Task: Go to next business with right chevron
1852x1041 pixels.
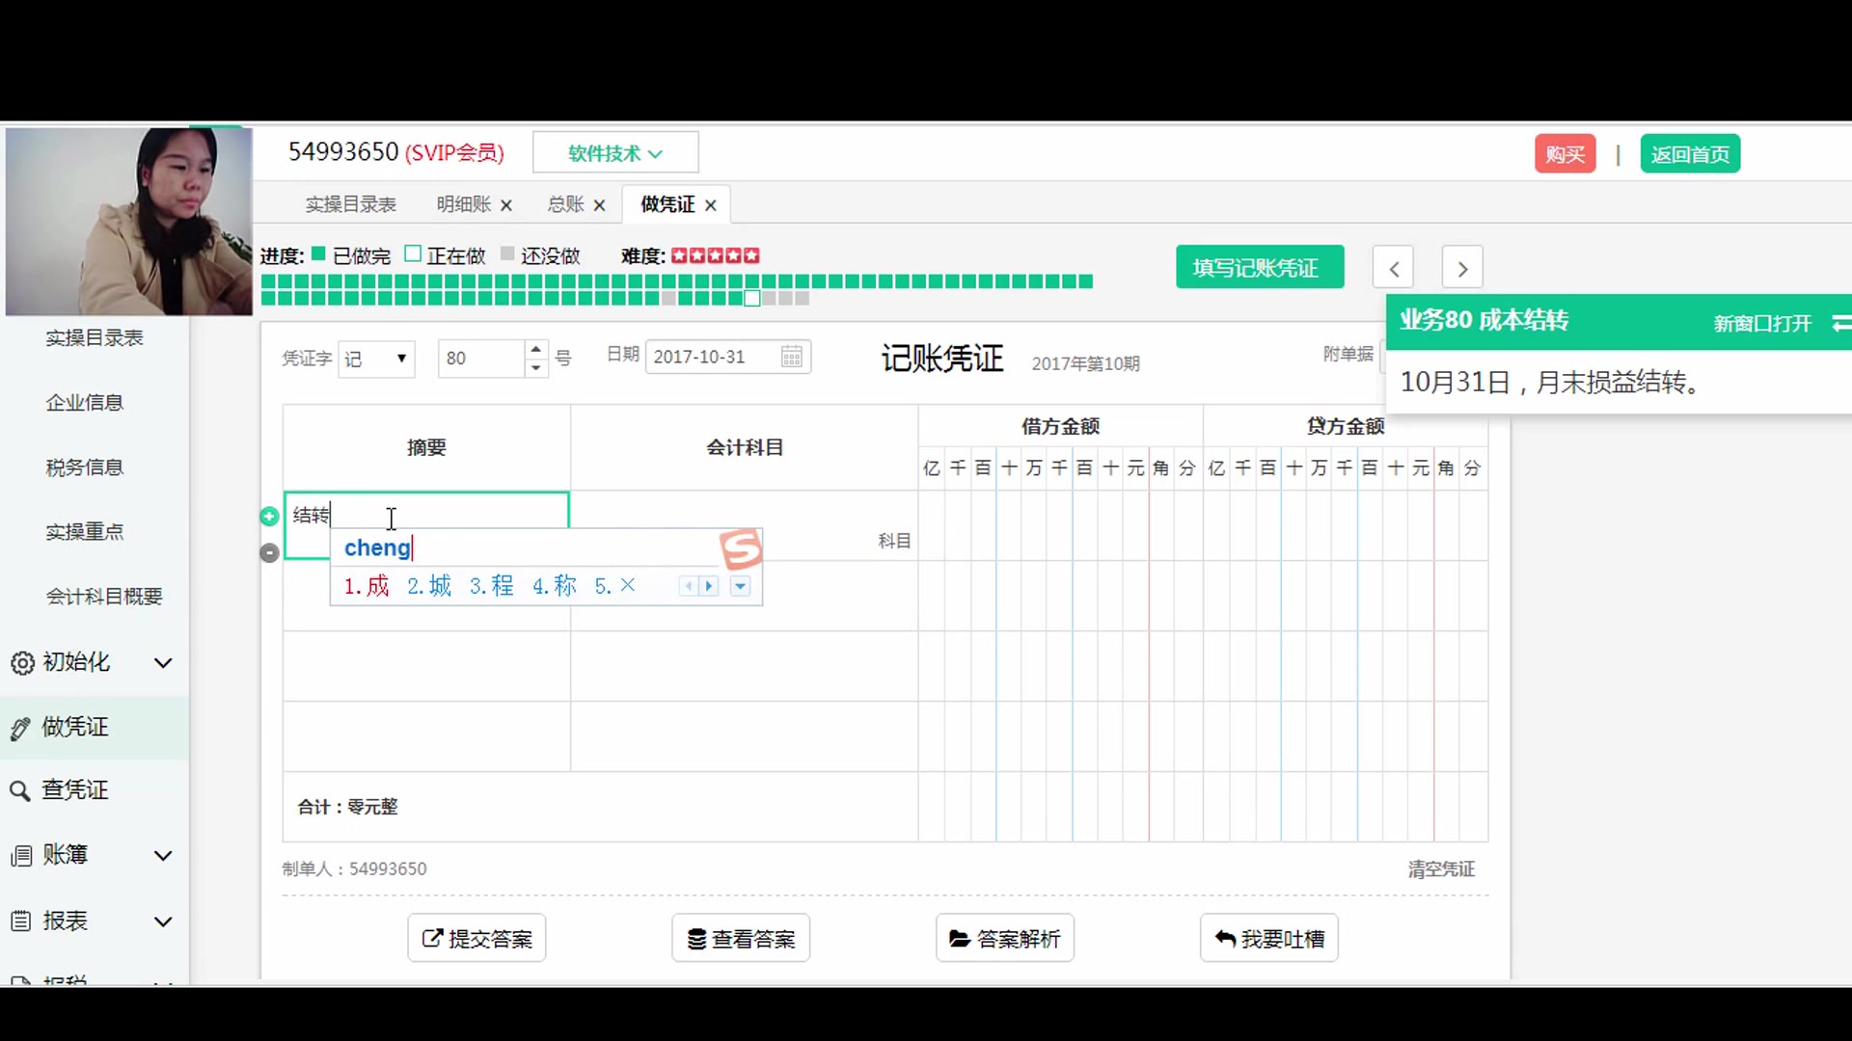Action: coord(1462,268)
